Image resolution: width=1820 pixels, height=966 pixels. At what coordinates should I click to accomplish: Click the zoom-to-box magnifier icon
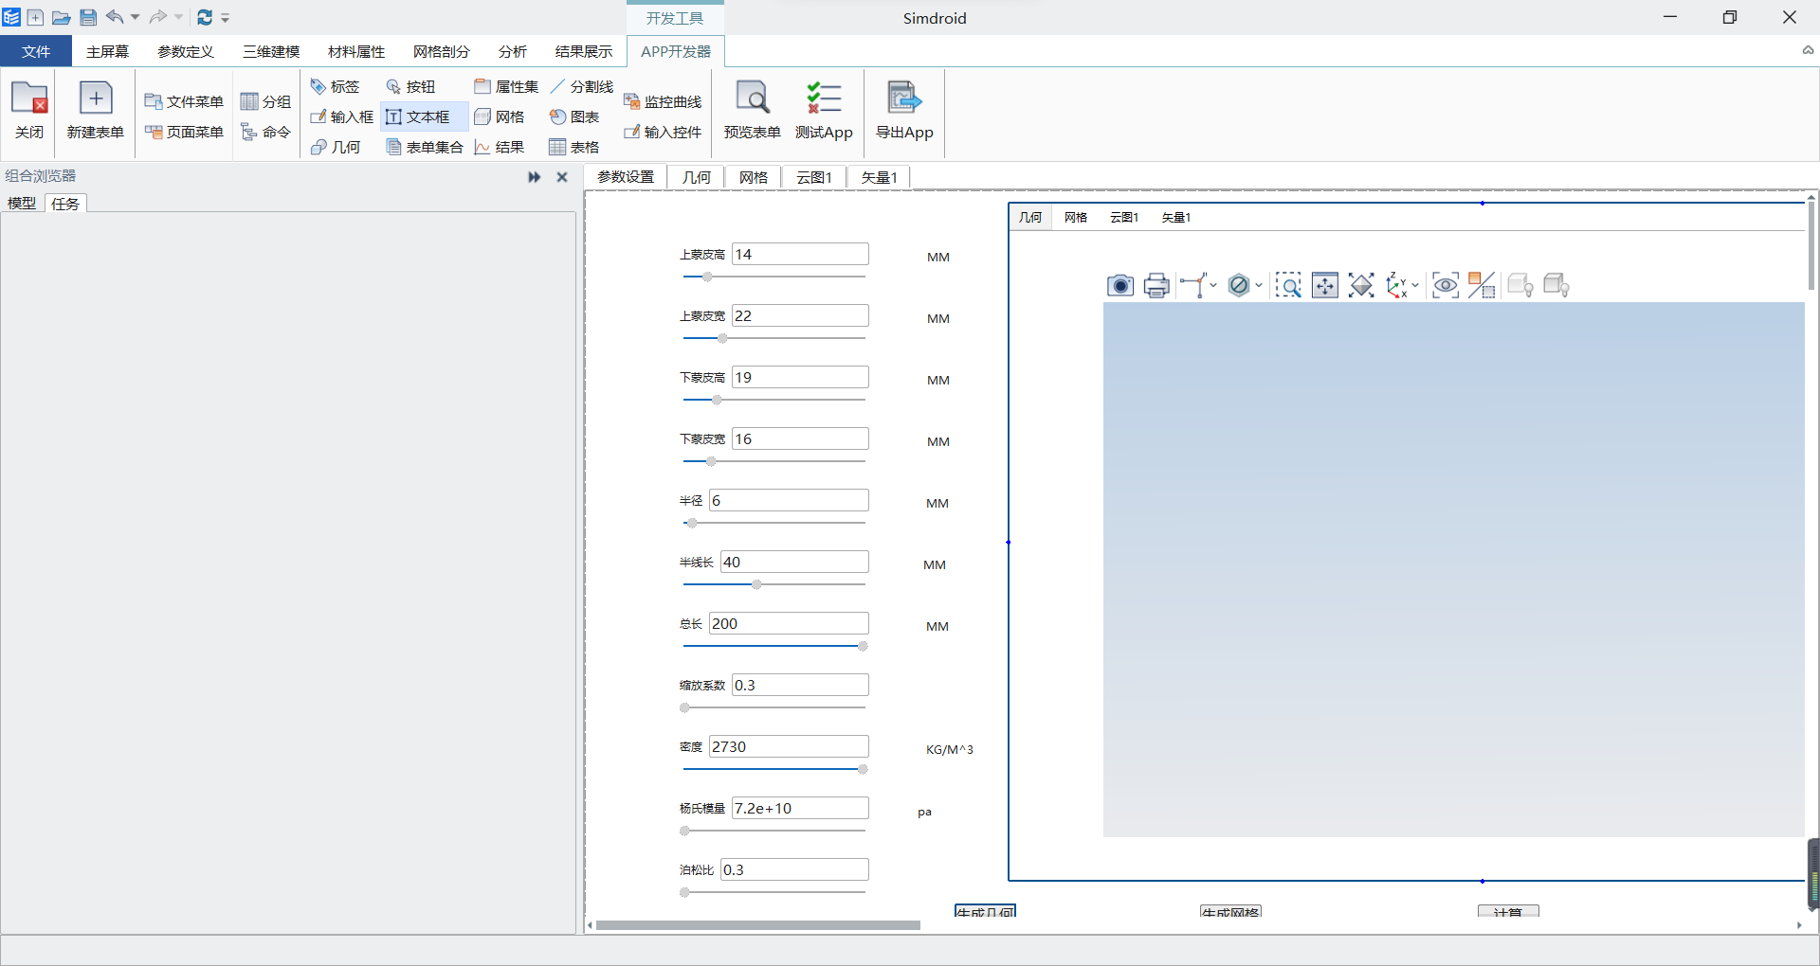point(1288,285)
